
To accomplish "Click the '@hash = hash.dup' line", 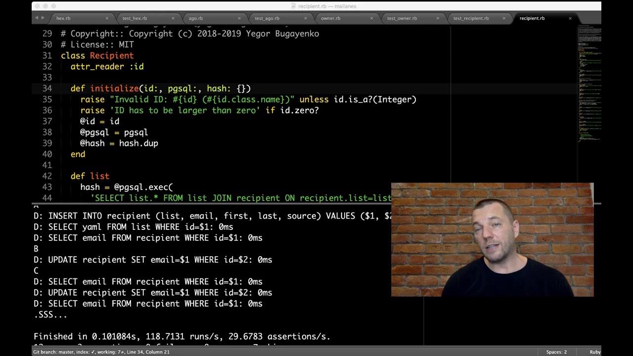I will [119, 143].
